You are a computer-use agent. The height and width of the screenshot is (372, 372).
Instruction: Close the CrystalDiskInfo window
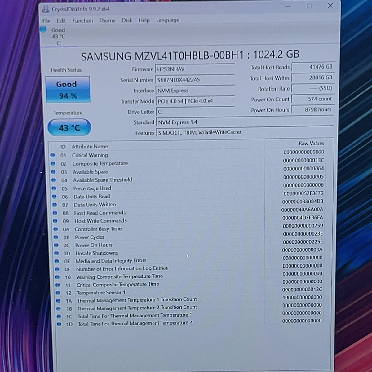coord(330,6)
